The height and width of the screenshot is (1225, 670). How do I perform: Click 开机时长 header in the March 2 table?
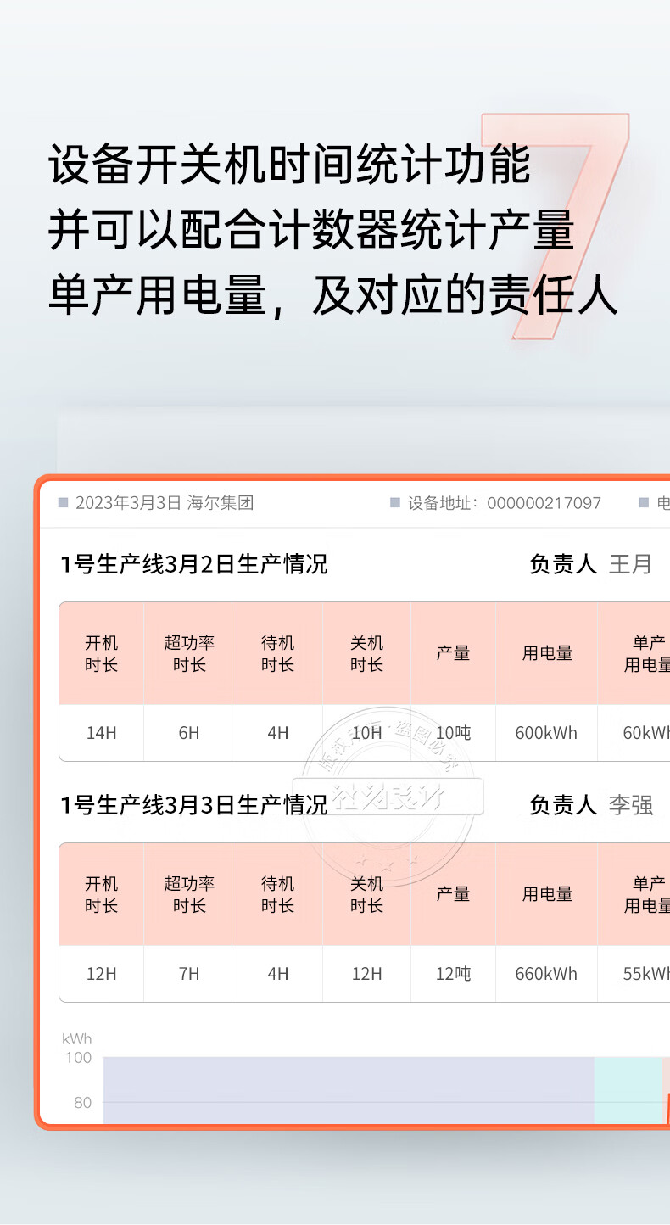[101, 653]
